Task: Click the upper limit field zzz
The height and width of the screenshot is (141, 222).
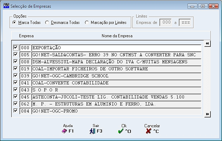Action: pos(185,23)
